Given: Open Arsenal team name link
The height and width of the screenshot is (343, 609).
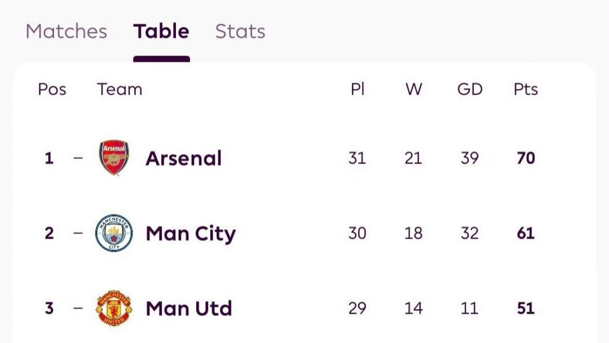Looking at the screenshot, I should [183, 159].
